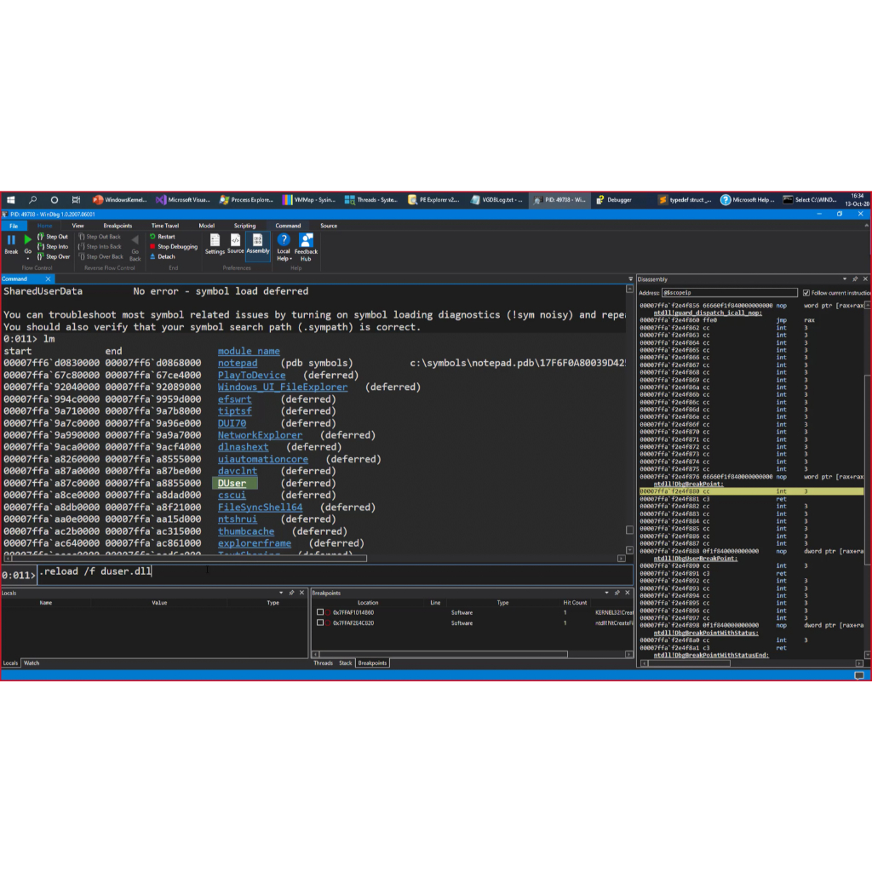The image size is (872, 872).
Task: Switch to the Time Travel ribbon tab
Action: click(x=165, y=226)
